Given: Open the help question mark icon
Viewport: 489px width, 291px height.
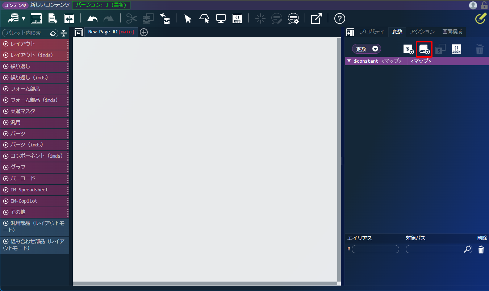Looking at the screenshot, I should (339, 18).
